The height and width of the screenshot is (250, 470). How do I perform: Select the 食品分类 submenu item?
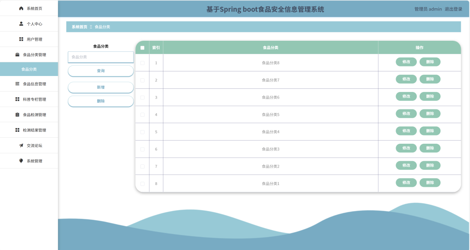[x=29, y=69]
